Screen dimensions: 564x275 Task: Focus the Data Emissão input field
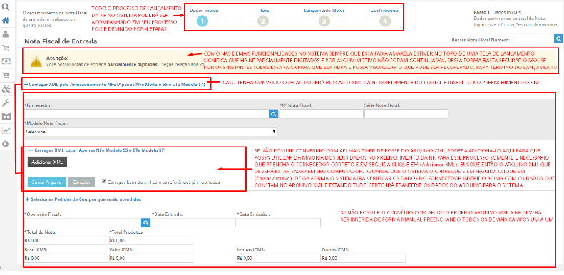279,223
